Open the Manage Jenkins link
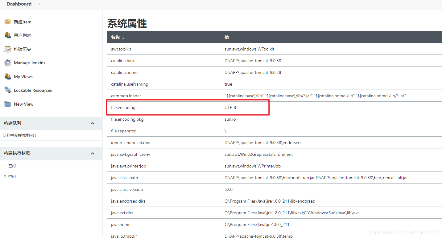The image size is (442, 238). [x=30, y=63]
